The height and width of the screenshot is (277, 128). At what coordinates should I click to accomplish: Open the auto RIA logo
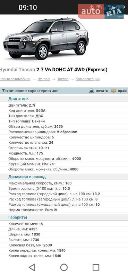click(x=101, y=11)
